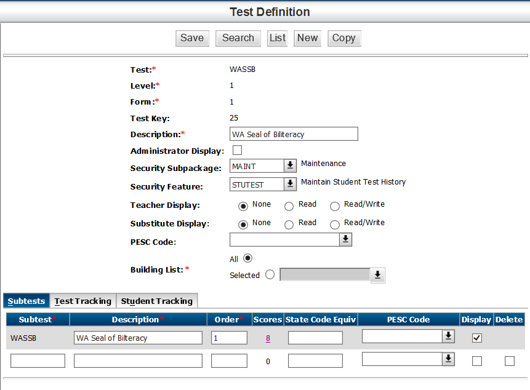
Task: Select Read/Write for Substitute Display
Action: point(335,225)
